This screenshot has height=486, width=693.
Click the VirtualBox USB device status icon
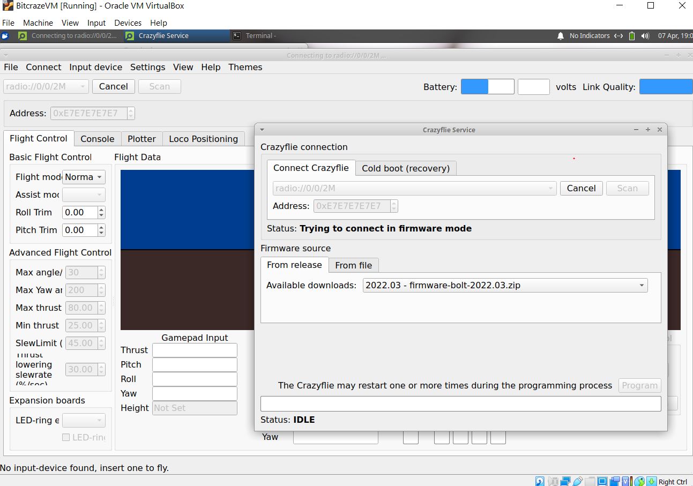(578, 481)
